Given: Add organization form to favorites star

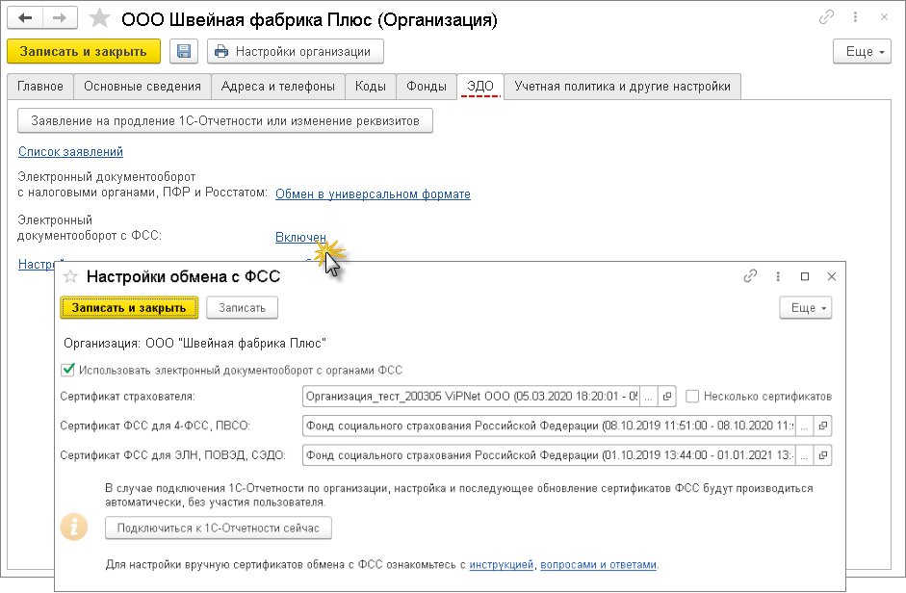Looking at the screenshot, I should [98, 18].
